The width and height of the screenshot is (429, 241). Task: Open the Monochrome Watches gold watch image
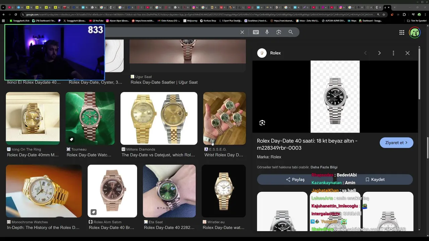[x=44, y=191]
